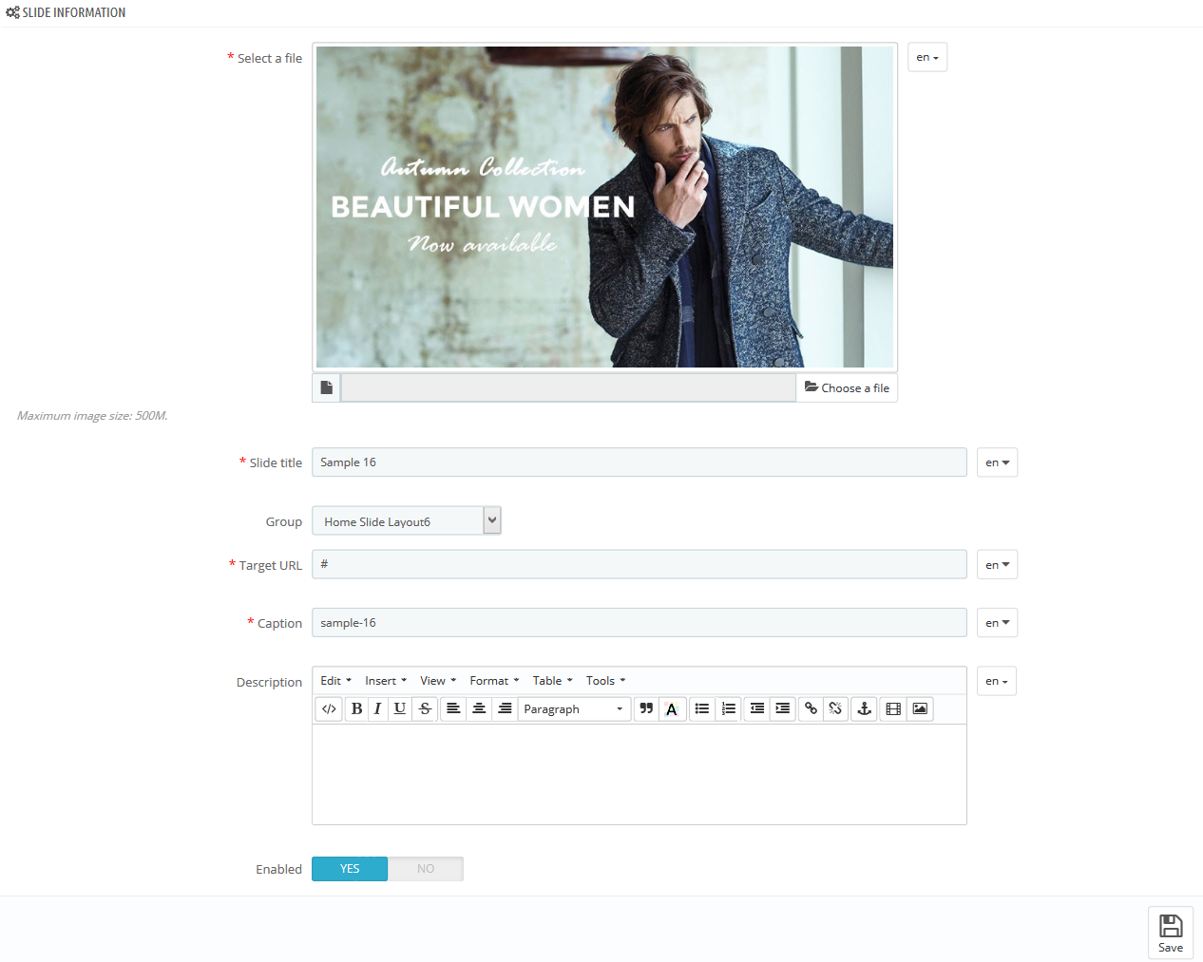Screen dimensions: 1203x962
Task: Open the Paragraph format dropdown
Action: (574, 708)
